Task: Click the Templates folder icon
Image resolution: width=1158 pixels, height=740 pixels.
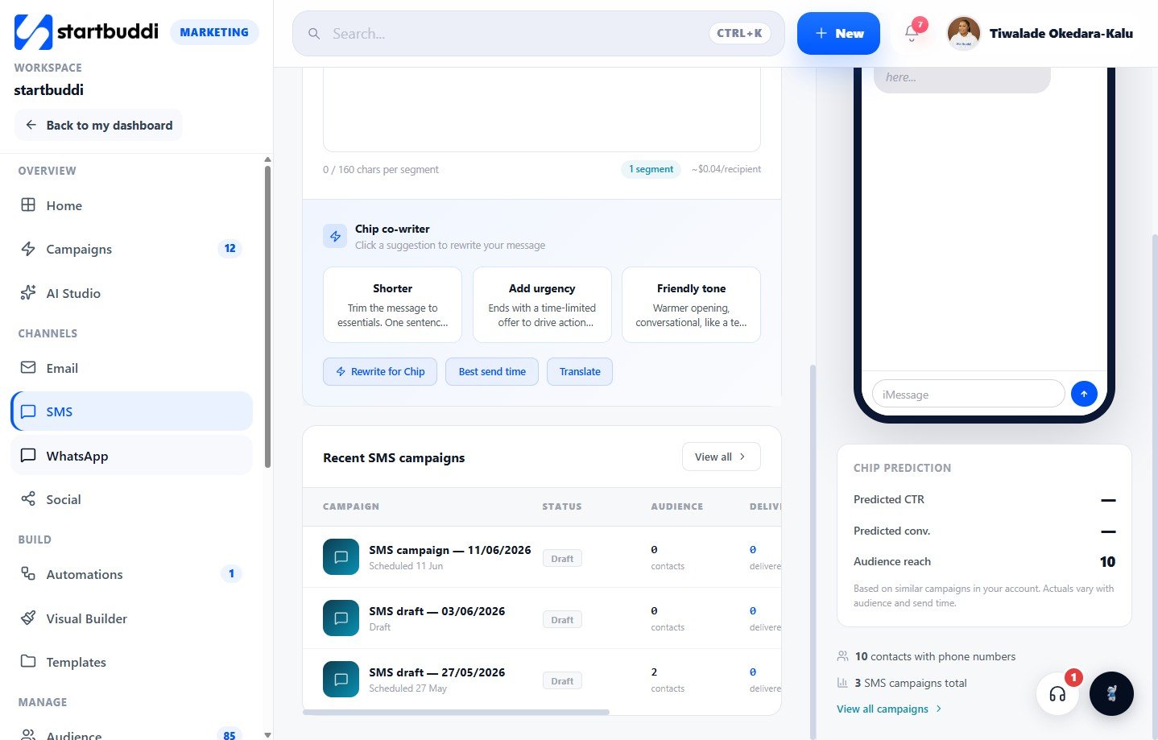Action: 28,661
